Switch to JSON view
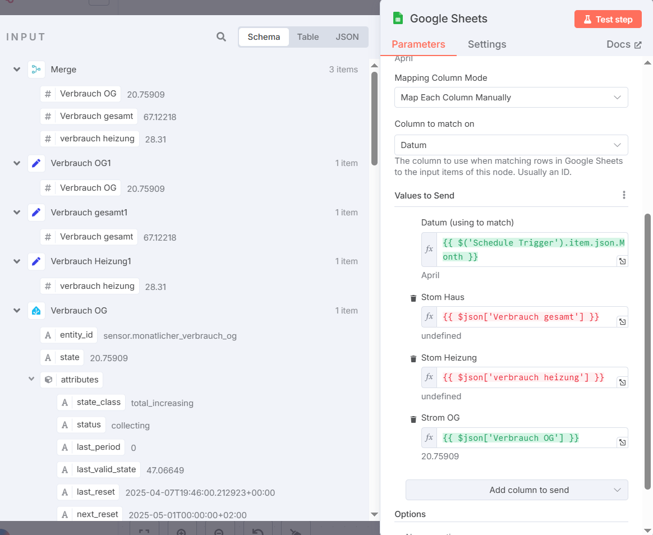The height and width of the screenshot is (535, 653). pos(347,37)
